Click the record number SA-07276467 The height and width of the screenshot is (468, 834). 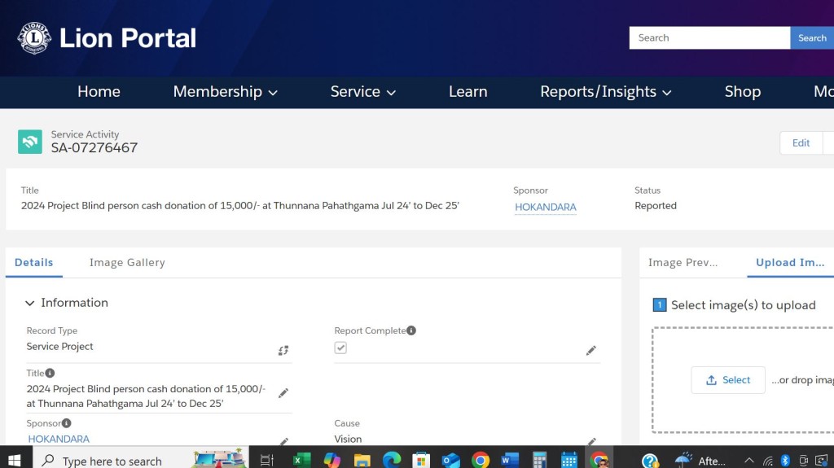click(x=94, y=148)
